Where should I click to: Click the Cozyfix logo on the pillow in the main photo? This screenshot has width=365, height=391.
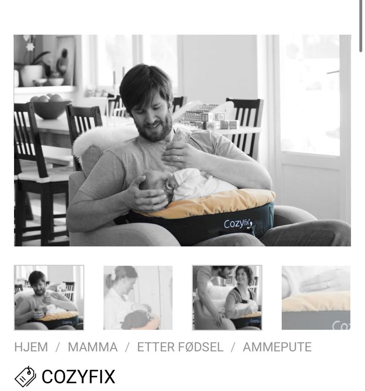point(238,224)
